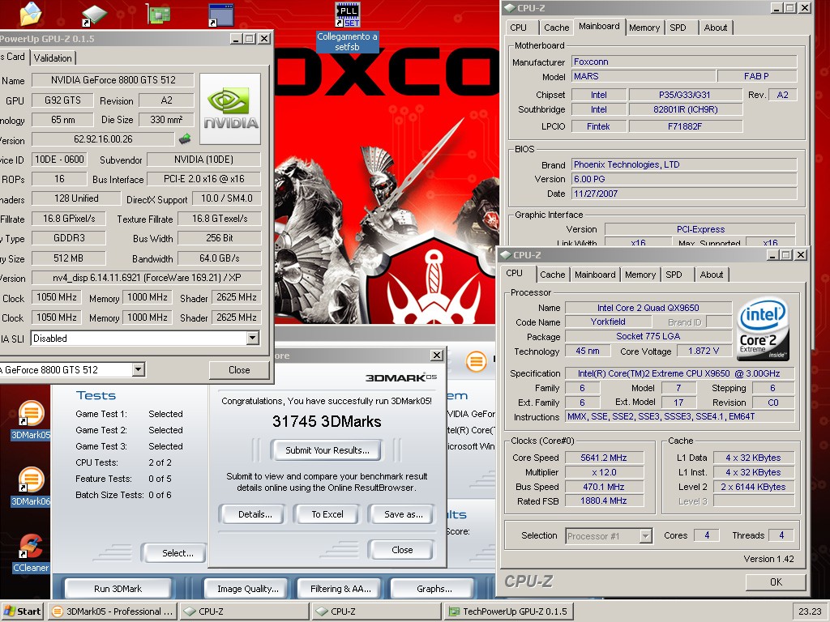Image resolution: width=830 pixels, height=622 pixels.
Task: Open Memory tab in CPU-Z mainboard window
Action: (644, 28)
